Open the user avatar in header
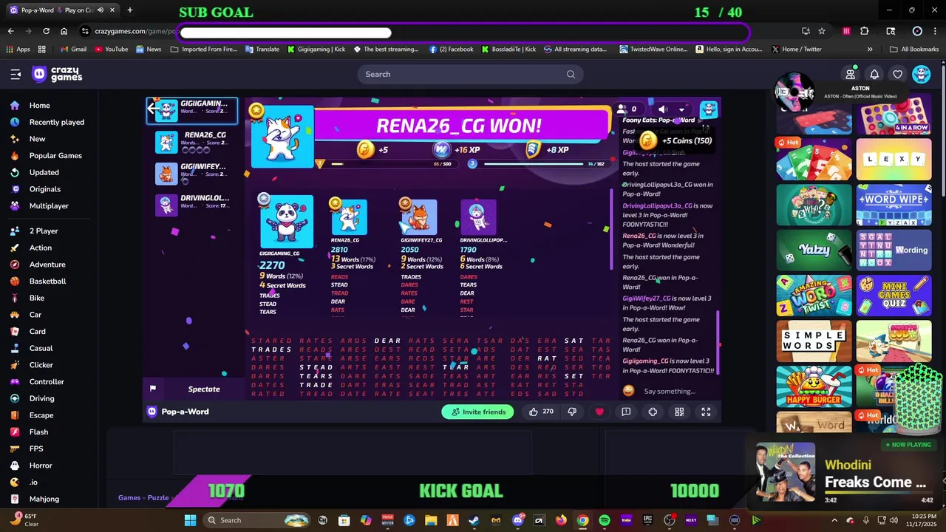Viewport: 946px width, 532px height. [921, 74]
